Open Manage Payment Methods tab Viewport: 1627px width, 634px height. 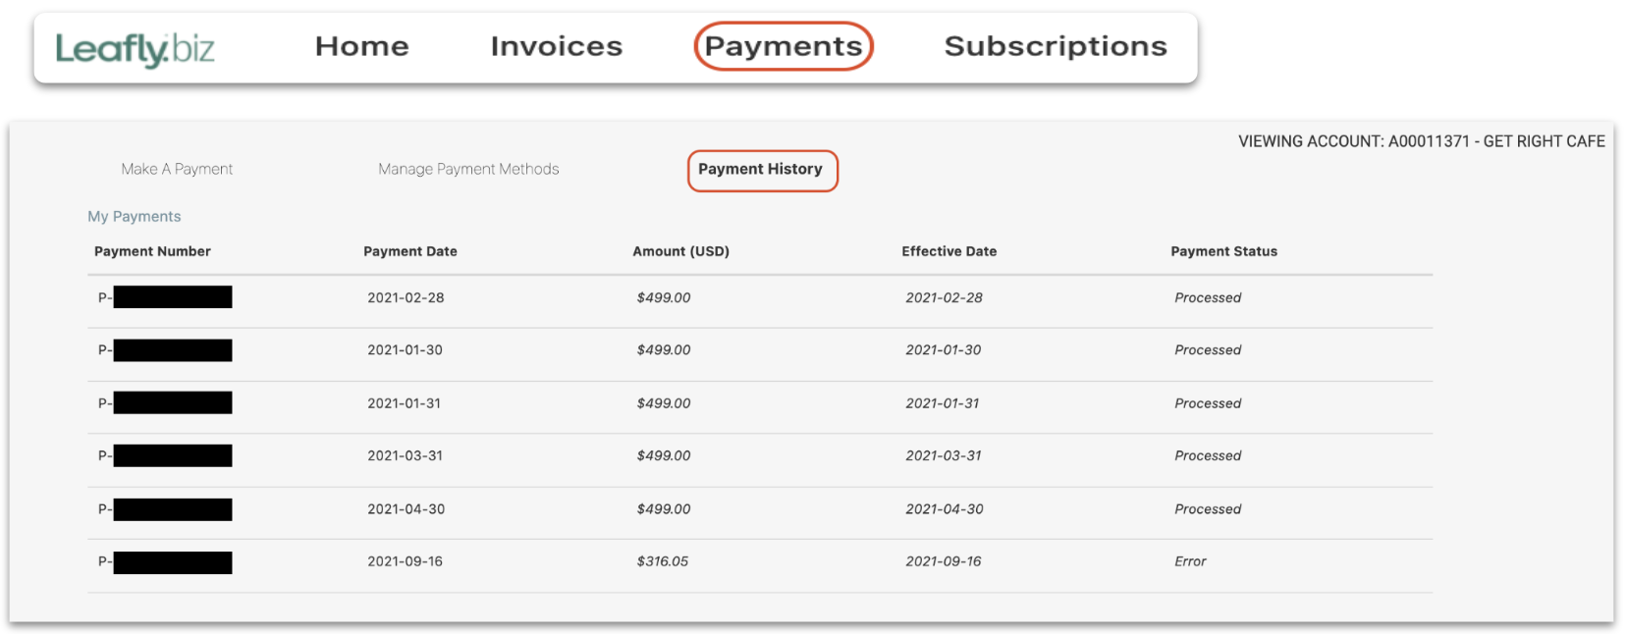(468, 169)
